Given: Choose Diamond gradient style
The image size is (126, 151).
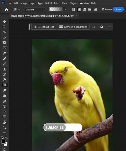Looking at the screenshot, I should pos(95,9).
